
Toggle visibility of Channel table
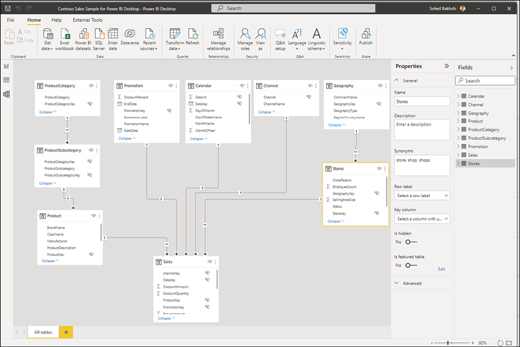[310, 86]
